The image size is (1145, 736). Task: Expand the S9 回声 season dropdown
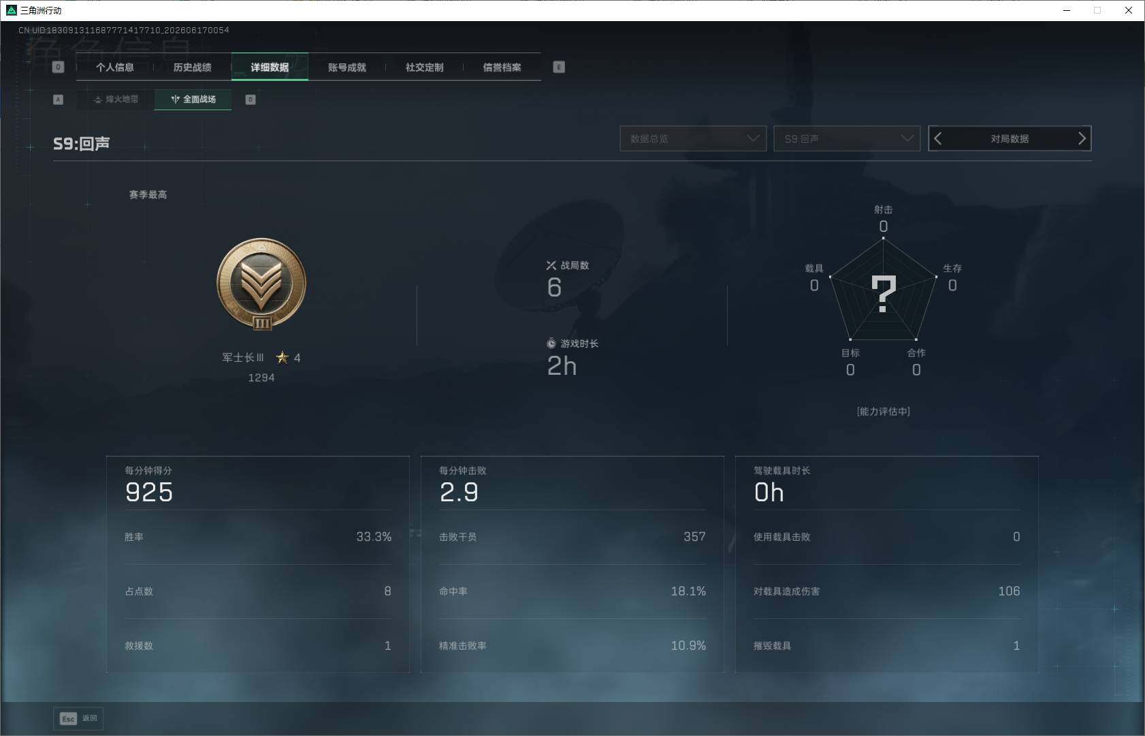coord(847,139)
